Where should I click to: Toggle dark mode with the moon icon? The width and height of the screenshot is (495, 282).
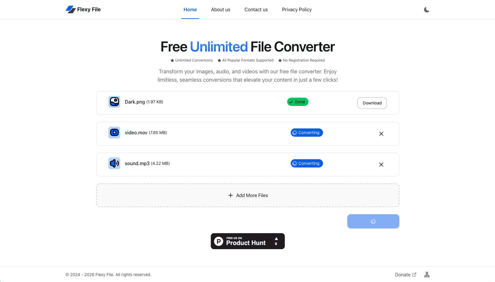pyautogui.click(x=426, y=9)
